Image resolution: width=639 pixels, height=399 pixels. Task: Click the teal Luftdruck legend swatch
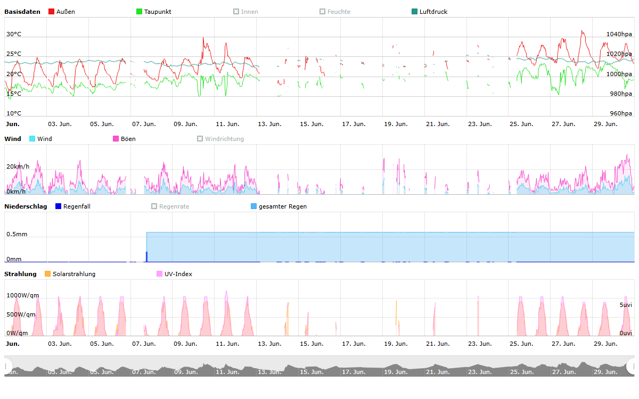[x=415, y=12]
